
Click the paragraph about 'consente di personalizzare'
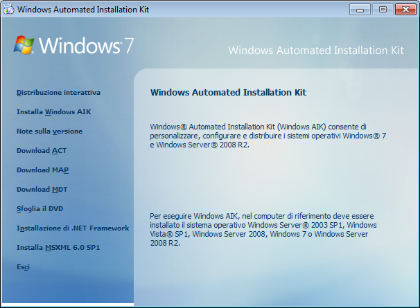pyautogui.click(x=268, y=136)
